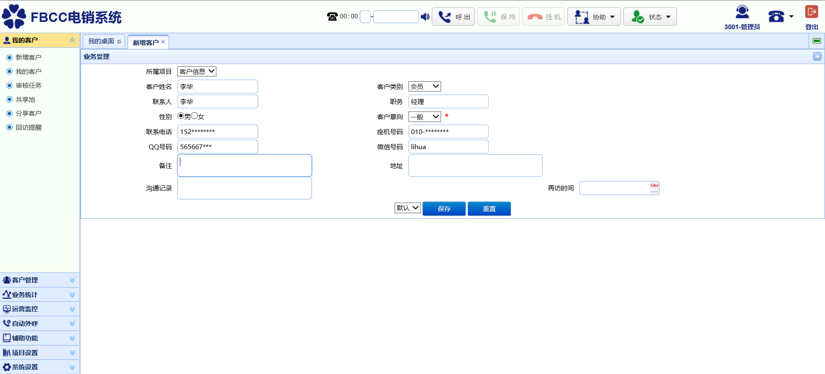Open the 所属项目 dropdown
Viewport: 825px width, 374px height.
(197, 71)
